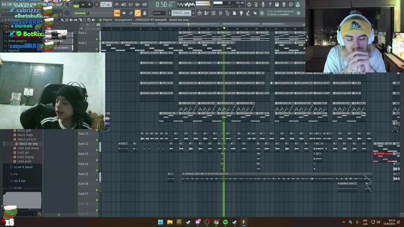Toggle the metronome icon

117,5
